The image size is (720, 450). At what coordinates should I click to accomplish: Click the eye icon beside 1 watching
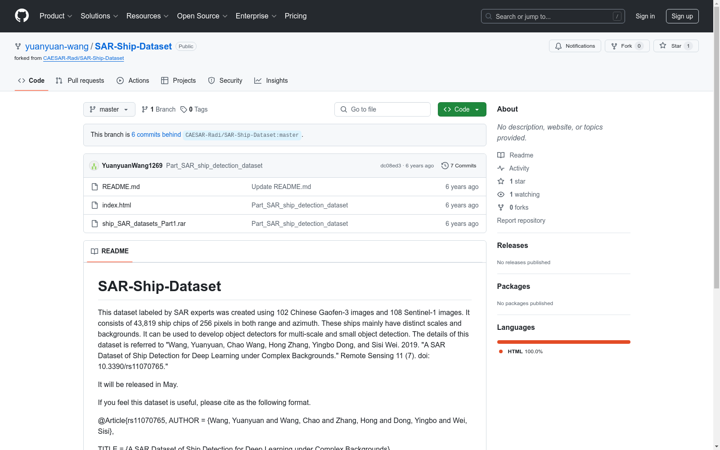(x=501, y=194)
